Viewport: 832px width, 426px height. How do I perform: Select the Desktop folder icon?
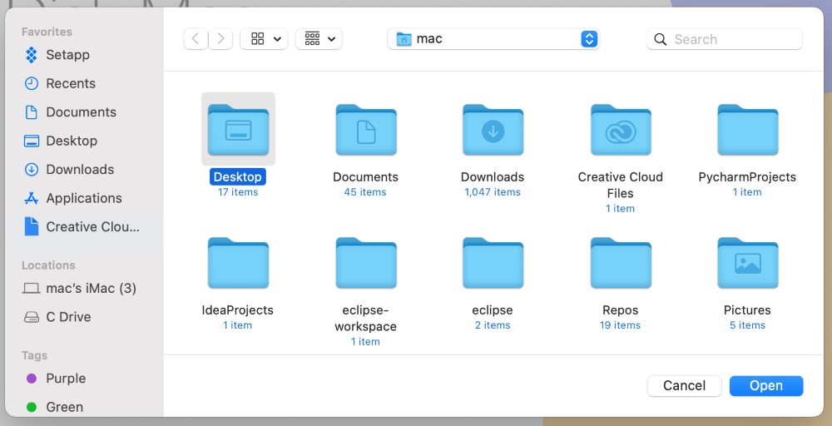(238, 130)
